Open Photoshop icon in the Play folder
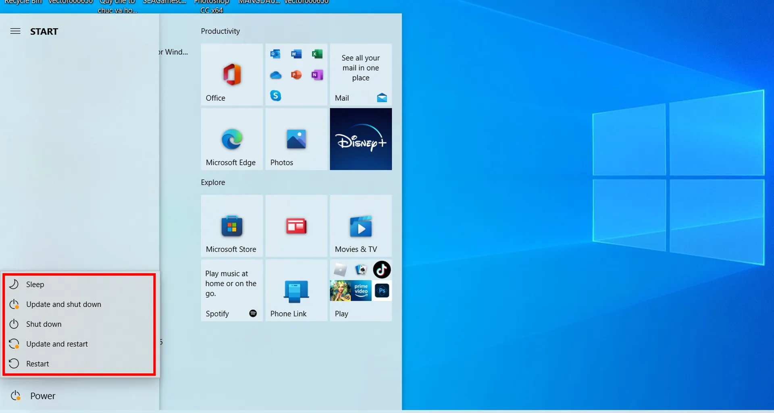Screen dimensions: 774x413 pos(382,291)
